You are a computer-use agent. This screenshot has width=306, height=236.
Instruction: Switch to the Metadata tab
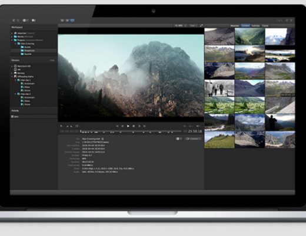pos(235,26)
